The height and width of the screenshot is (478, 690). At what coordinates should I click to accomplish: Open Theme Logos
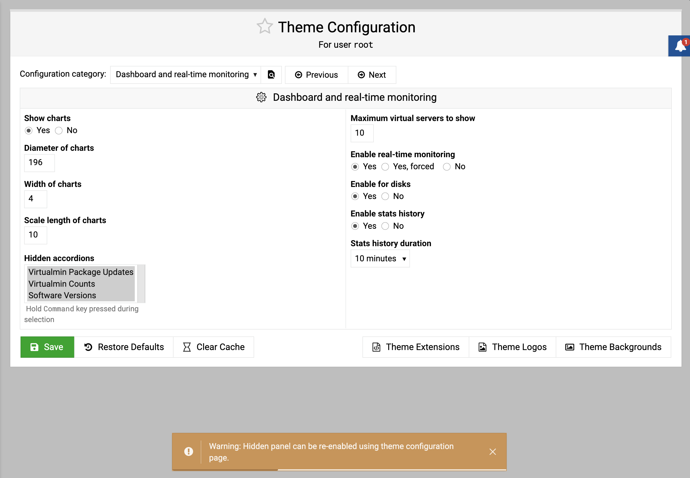(512, 347)
